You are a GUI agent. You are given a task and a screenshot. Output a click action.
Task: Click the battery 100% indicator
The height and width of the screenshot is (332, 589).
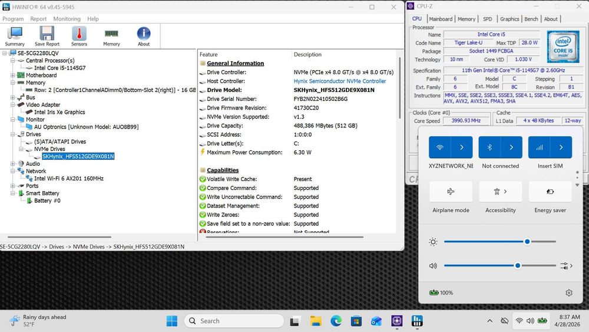pyautogui.click(x=441, y=292)
